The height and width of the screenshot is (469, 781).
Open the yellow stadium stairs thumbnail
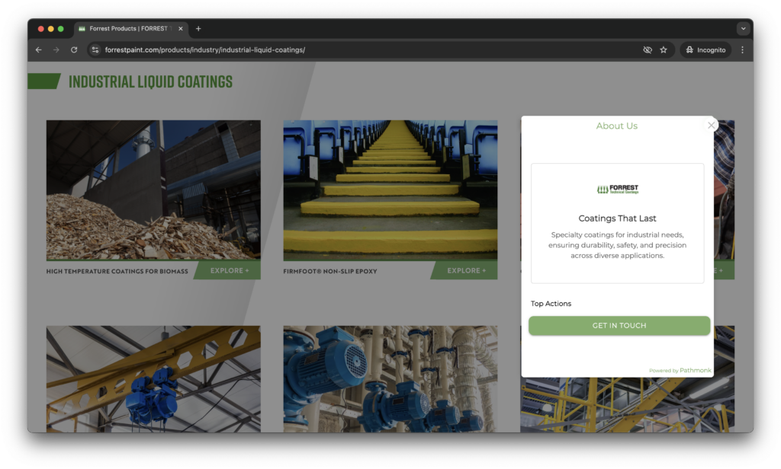(x=390, y=189)
